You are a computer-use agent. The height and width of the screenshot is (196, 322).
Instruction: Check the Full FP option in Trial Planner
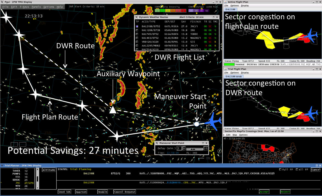point(281,169)
